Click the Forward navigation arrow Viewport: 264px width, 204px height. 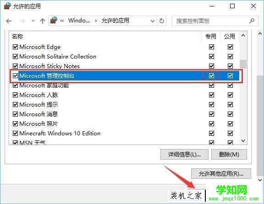point(22,21)
